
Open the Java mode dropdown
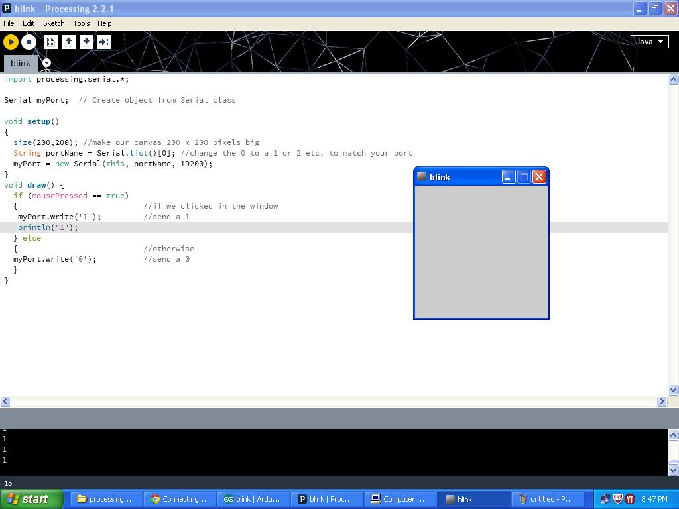pyautogui.click(x=650, y=42)
